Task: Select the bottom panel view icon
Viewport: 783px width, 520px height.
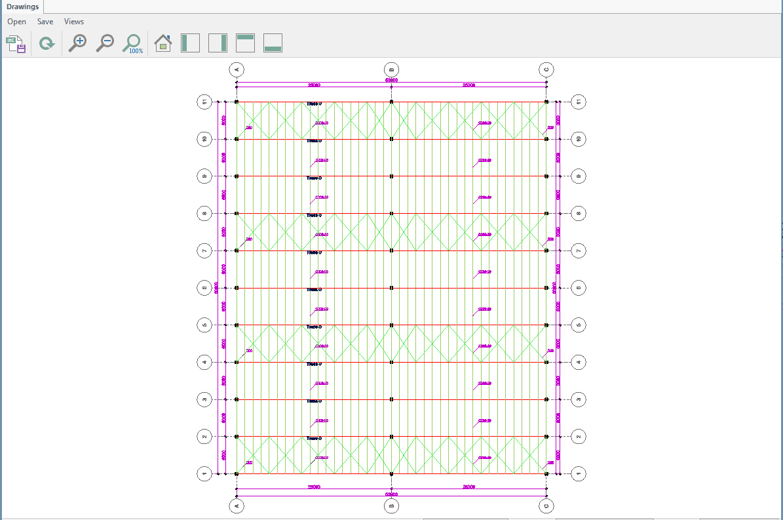Action: (273, 43)
